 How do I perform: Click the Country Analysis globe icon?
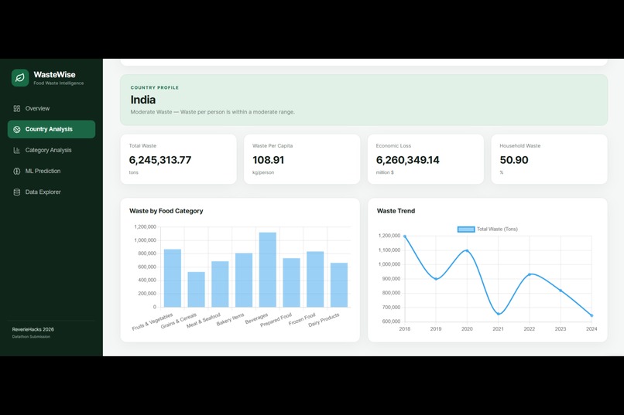click(x=17, y=130)
